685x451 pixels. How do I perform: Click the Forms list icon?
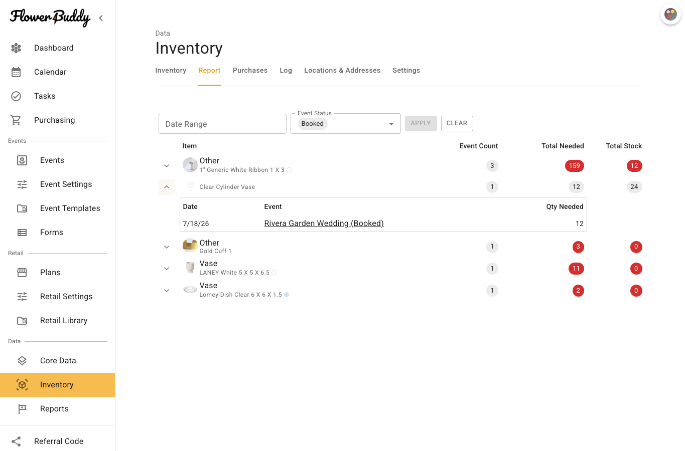[22, 233]
